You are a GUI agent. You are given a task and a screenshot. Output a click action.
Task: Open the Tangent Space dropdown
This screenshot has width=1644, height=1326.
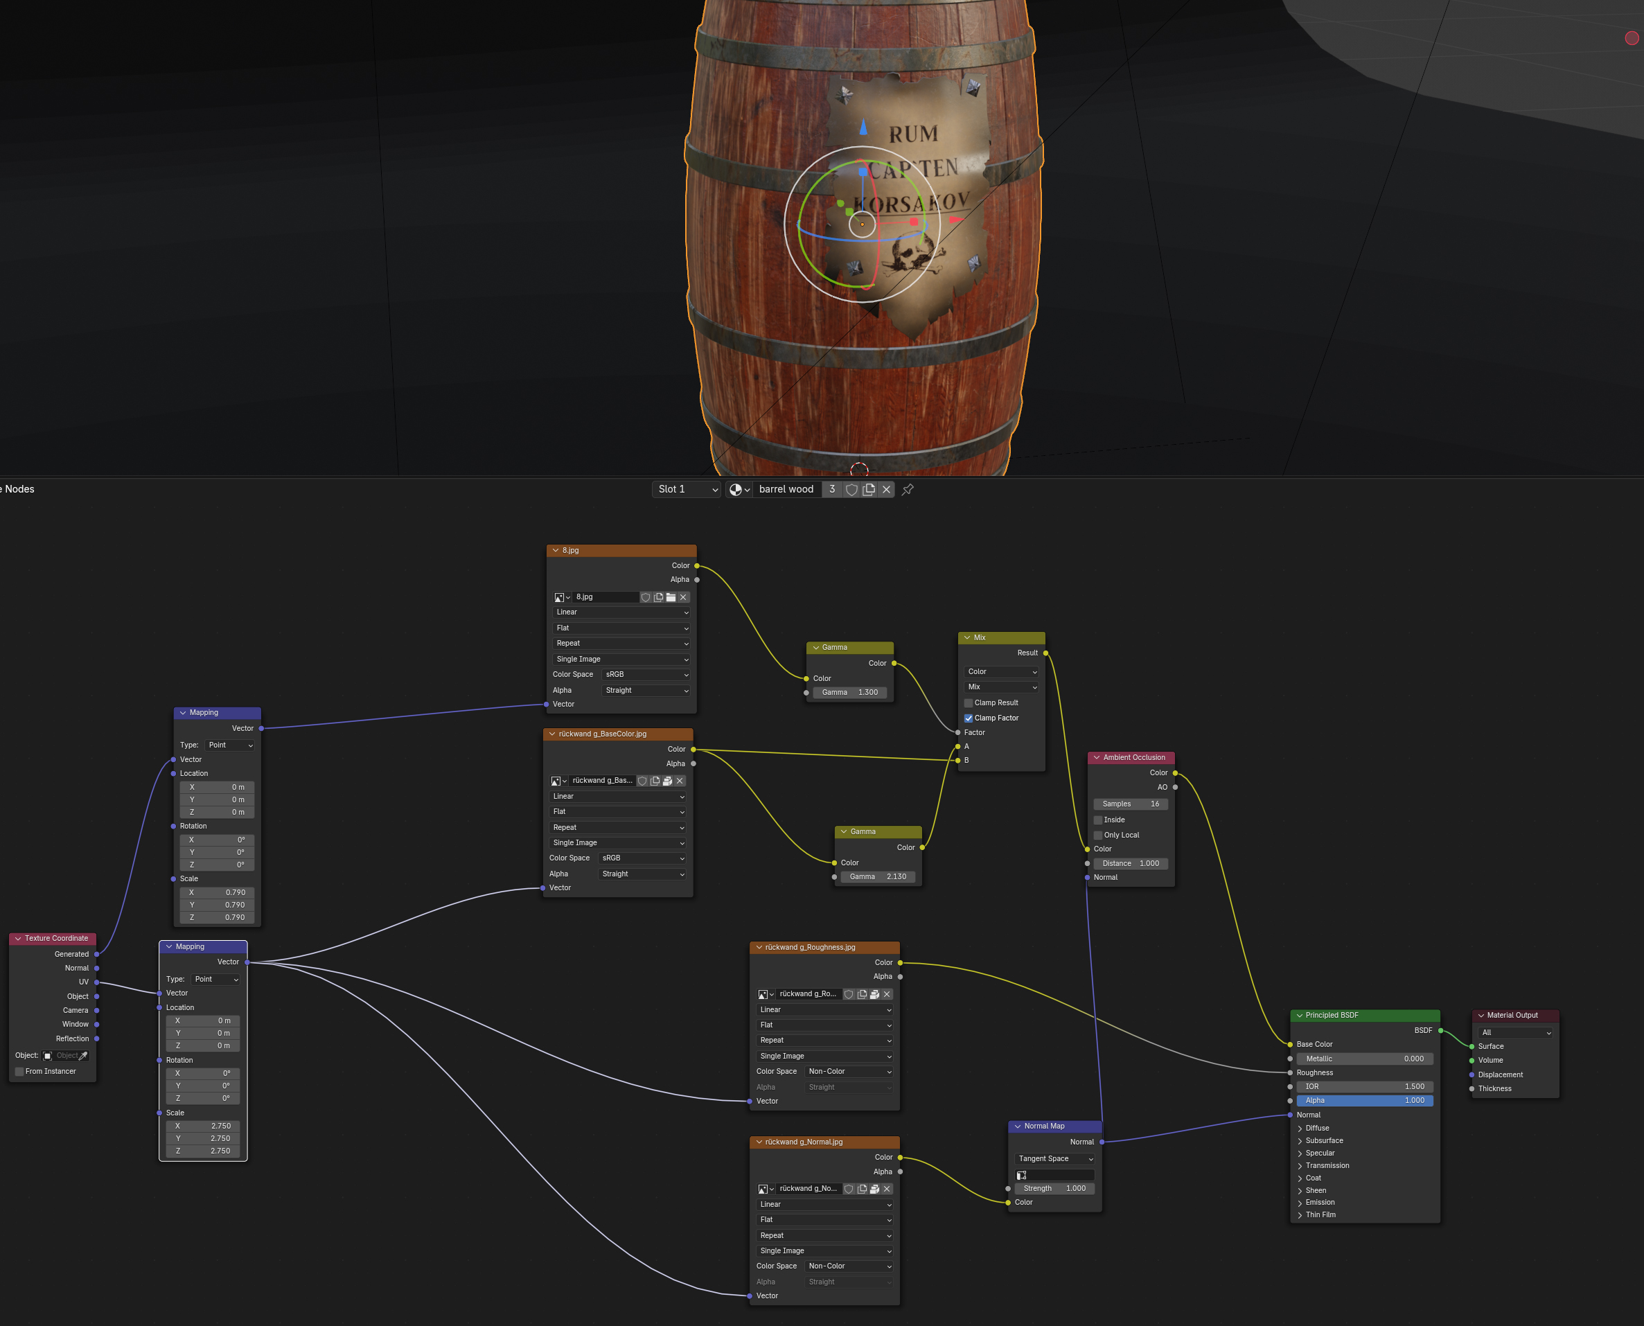tap(1054, 1159)
